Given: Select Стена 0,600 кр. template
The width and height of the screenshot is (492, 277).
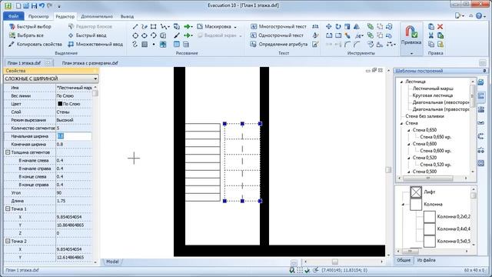Looking at the screenshot, I should tap(436, 151).
